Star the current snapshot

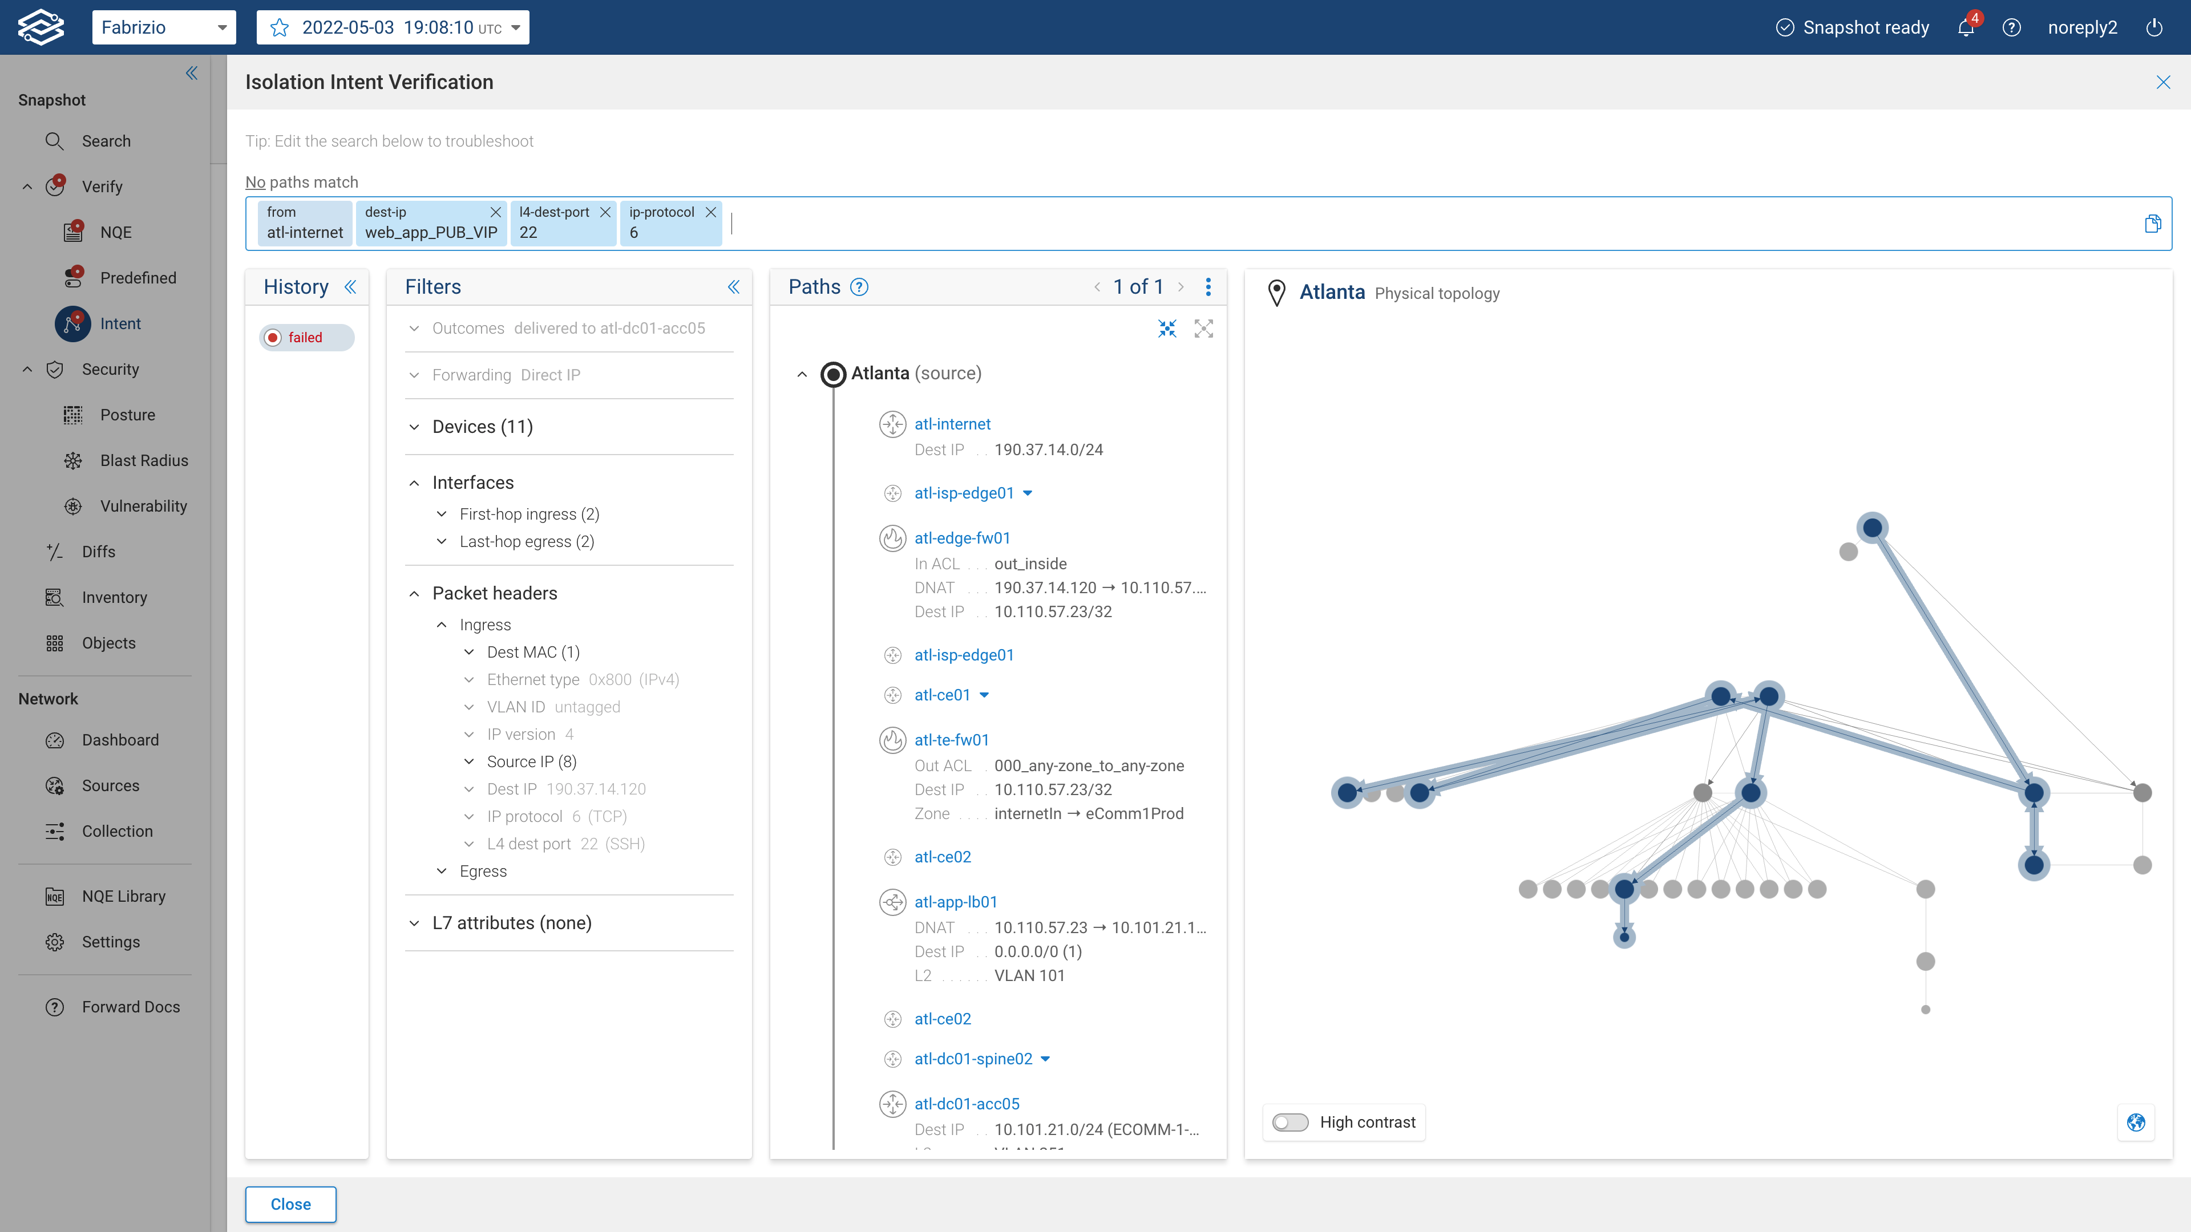coord(279,28)
